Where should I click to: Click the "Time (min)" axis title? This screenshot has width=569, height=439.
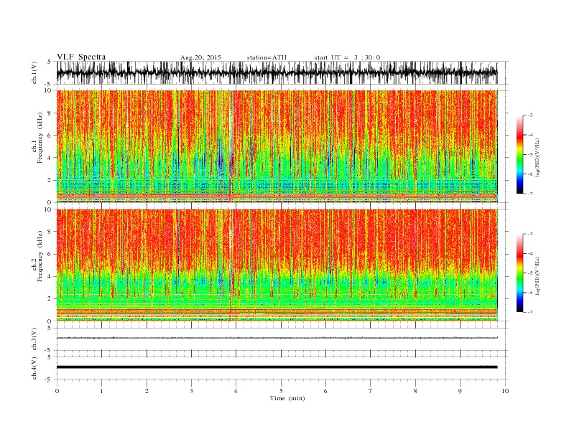click(287, 398)
